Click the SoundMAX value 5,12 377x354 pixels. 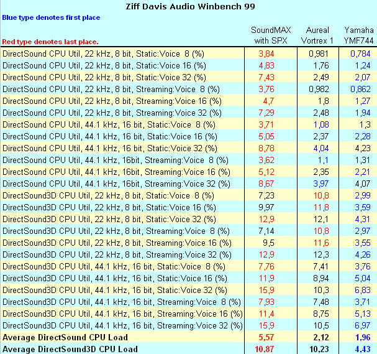pyautogui.click(x=266, y=172)
